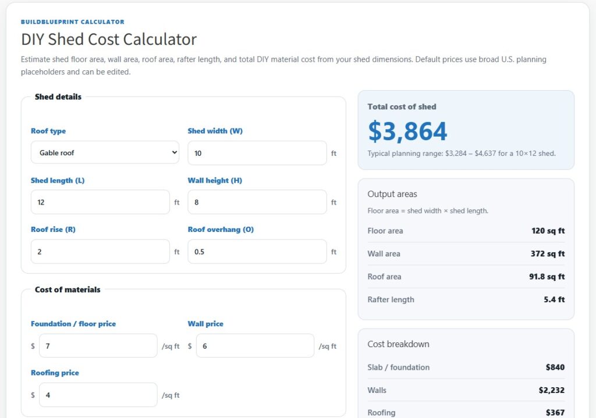Click the Roofing price input field

point(98,395)
